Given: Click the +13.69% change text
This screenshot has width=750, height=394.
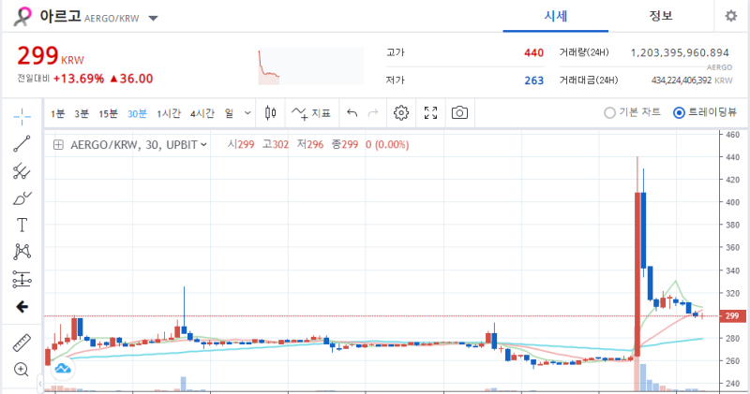Looking at the screenshot, I should (79, 79).
